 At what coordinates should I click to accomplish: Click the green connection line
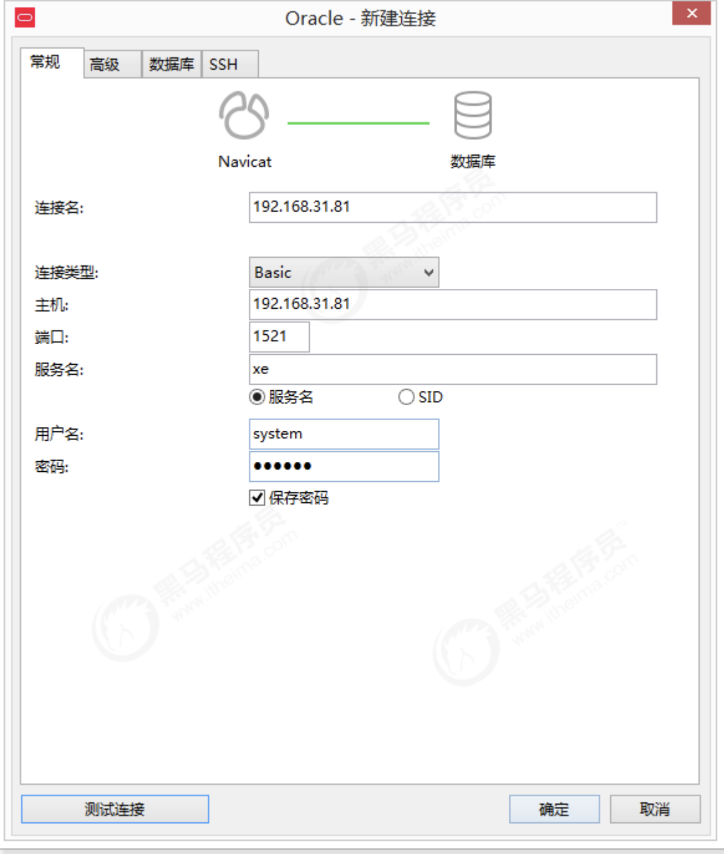(x=358, y=123)
